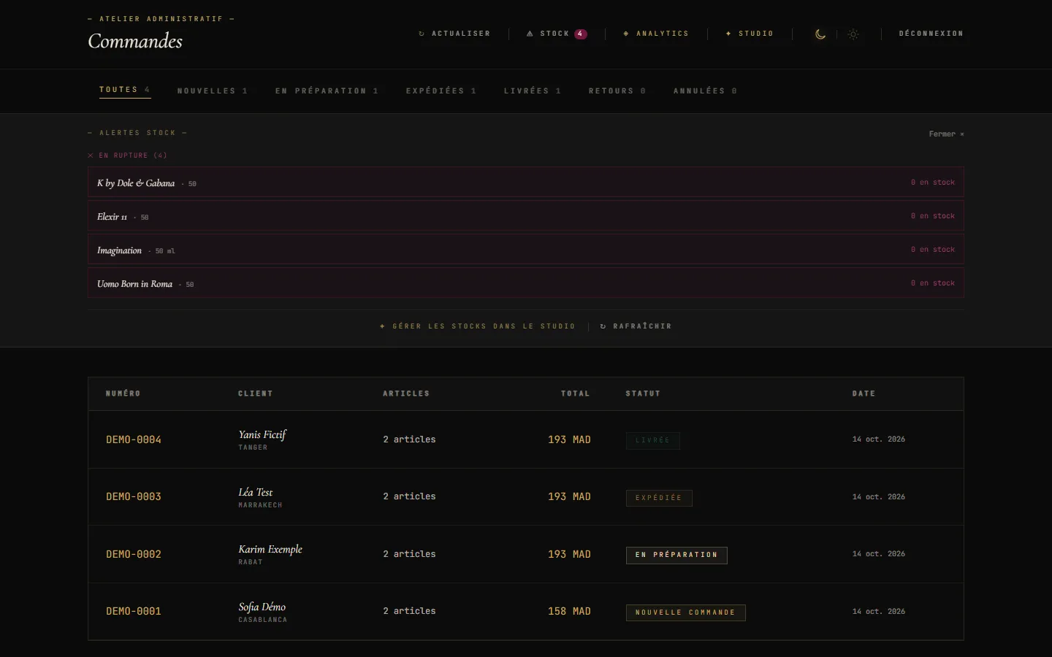Open the Stock alerts with badge 4
The height and width of the screenshot is (657, 1052).
[557, 34]
